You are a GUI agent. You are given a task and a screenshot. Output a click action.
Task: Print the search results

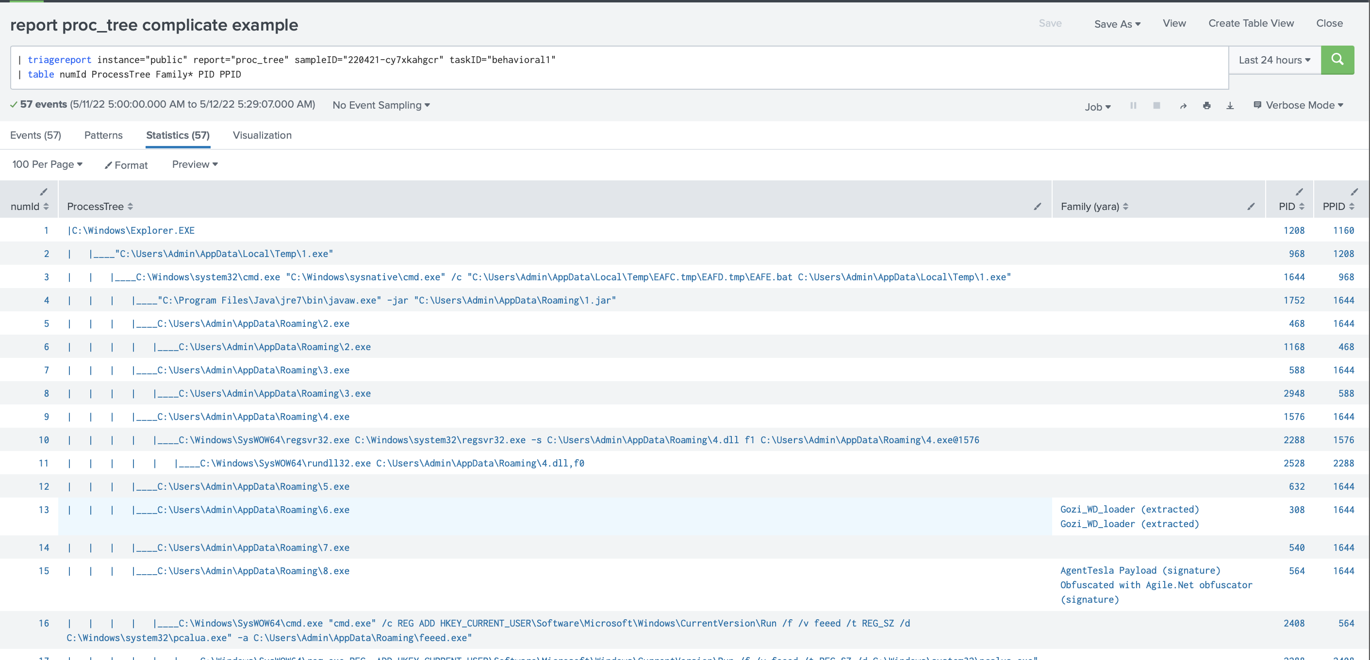pyautogui.click(x=1207, y=106)
